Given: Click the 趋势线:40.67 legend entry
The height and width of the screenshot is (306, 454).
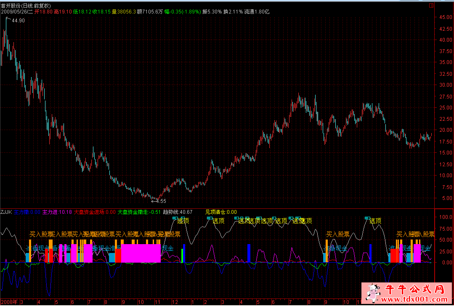Looking at the screenshot, I should 178,212.
